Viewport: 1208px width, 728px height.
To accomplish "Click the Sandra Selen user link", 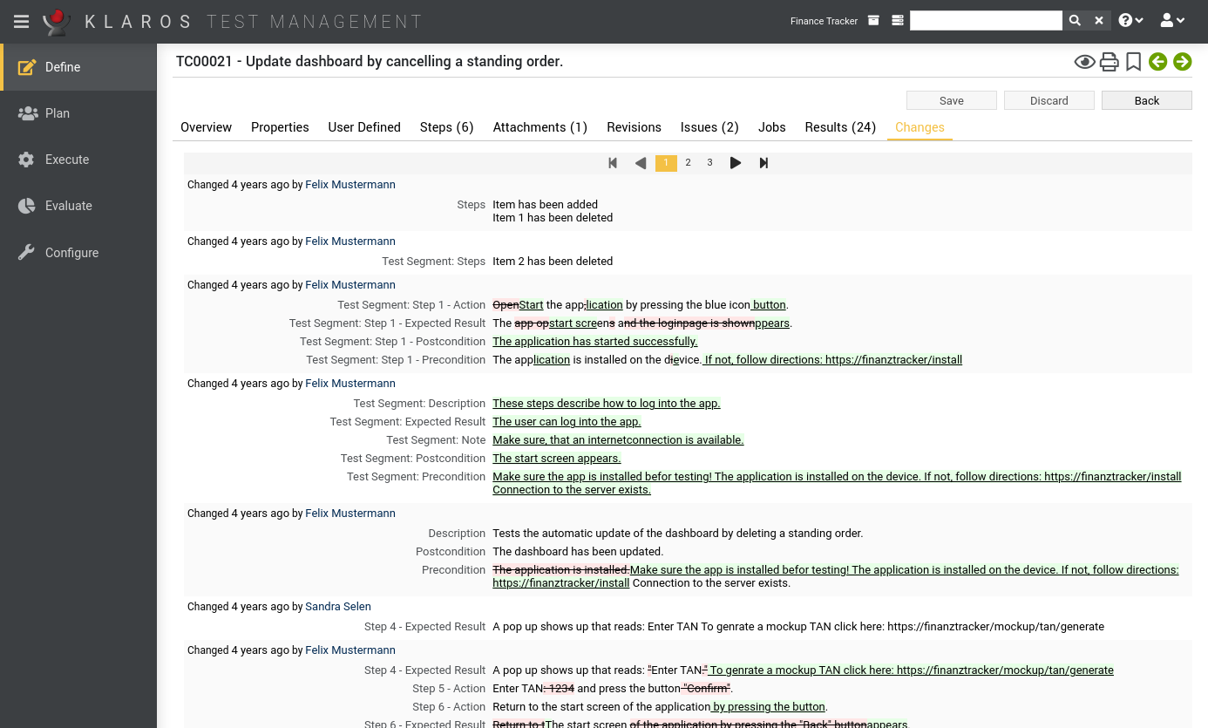I will point(337,607).
